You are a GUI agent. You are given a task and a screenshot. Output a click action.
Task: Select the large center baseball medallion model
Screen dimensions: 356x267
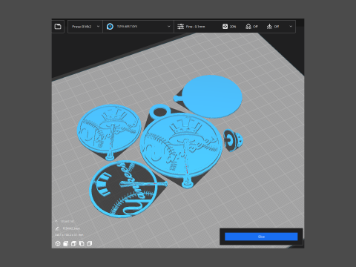coord(181,146)
